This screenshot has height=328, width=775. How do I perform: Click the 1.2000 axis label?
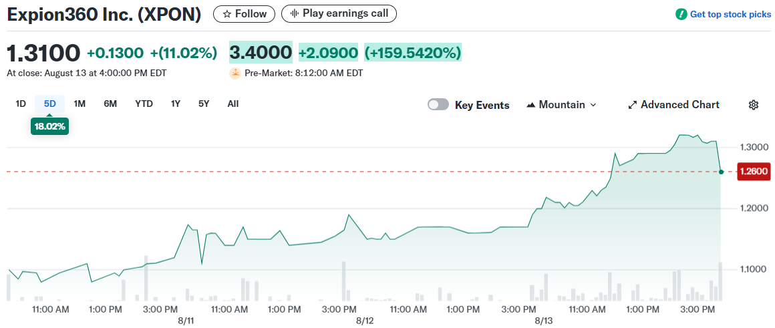[x=754, y=208]
